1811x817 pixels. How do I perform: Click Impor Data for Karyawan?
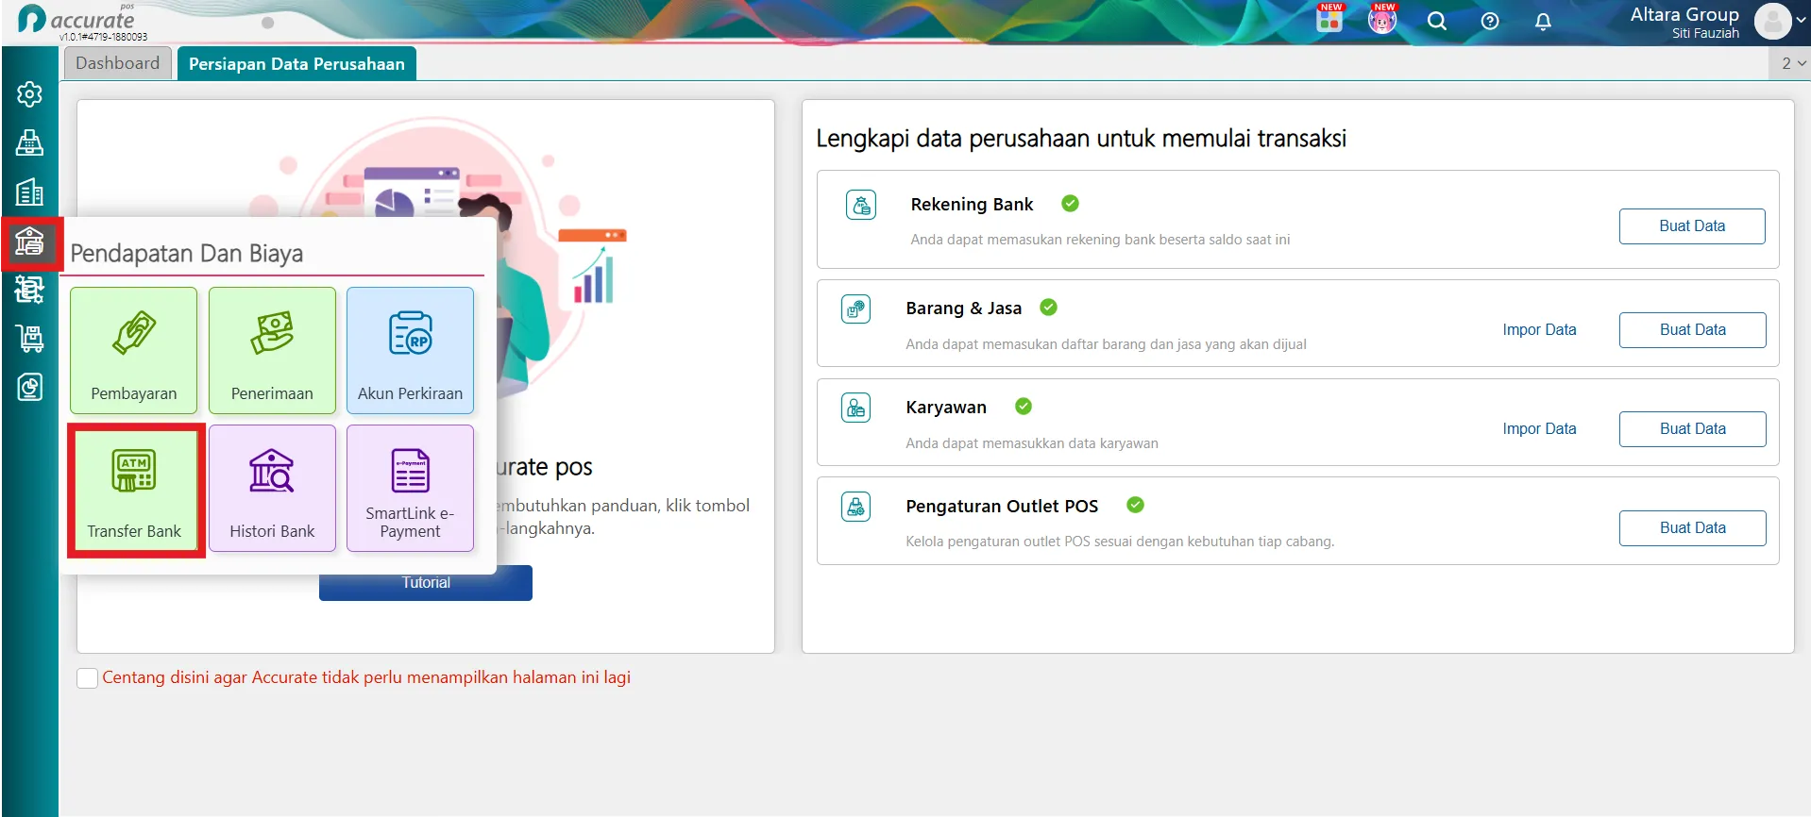point(1539,429)
